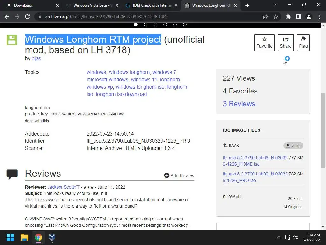Screen dimensions: 326x245
Task: Close the IDM Crack tab
Action: tap(176, 5)
